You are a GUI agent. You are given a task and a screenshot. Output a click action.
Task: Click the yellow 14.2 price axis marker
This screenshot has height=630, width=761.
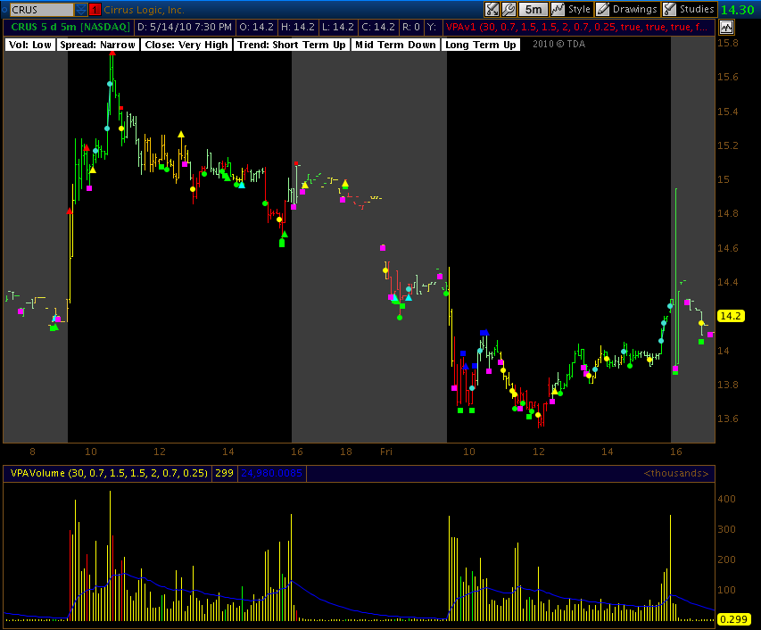tap(730, 316)
